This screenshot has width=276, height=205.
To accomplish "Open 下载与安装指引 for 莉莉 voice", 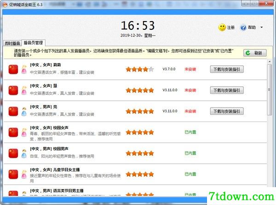I will pos(227,69).
